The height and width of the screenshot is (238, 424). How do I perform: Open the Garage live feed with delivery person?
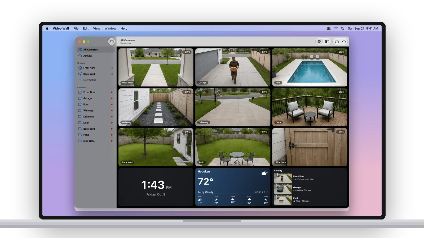coord(233,67)
